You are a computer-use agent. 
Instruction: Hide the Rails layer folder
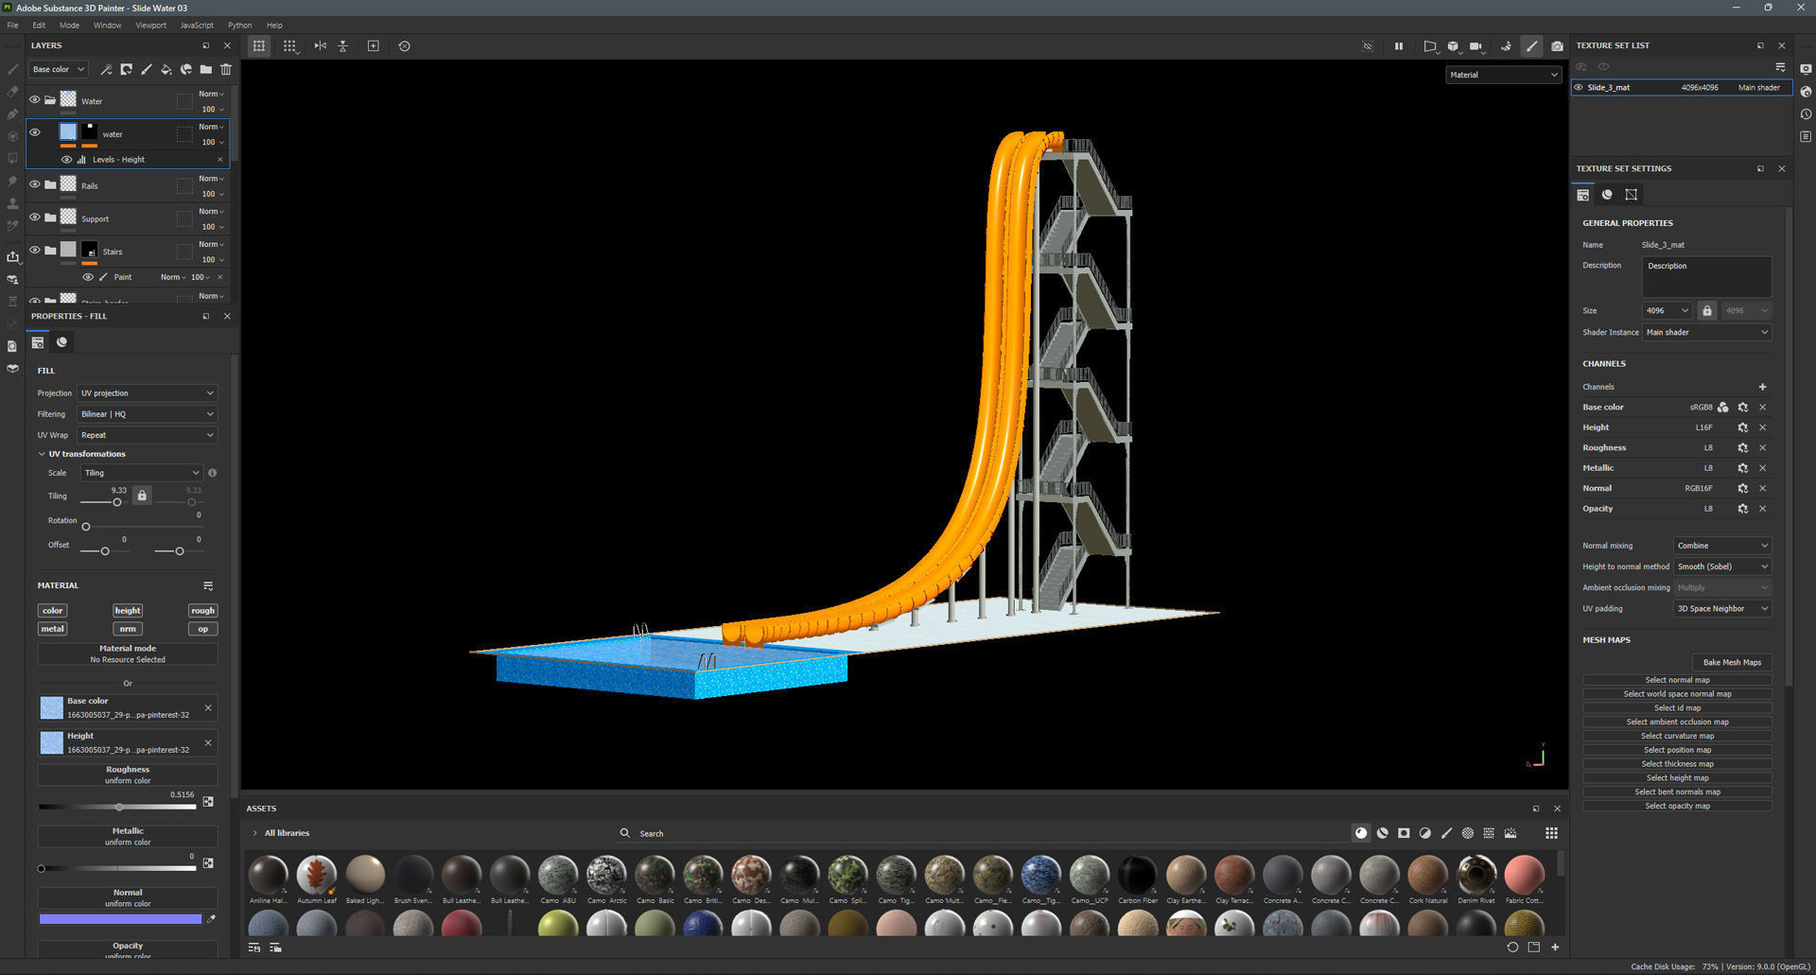[x=35, y=184]
